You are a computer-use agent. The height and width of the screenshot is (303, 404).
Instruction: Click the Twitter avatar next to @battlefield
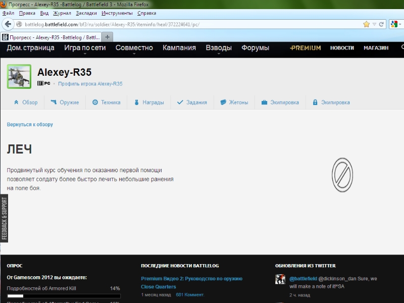(280, 279)
